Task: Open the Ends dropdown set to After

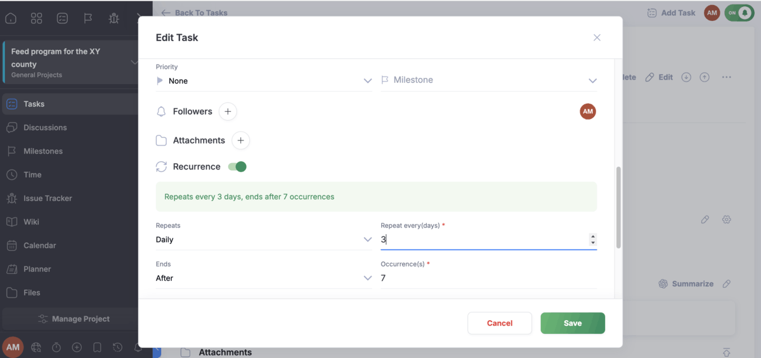Action: coord(264,278)
